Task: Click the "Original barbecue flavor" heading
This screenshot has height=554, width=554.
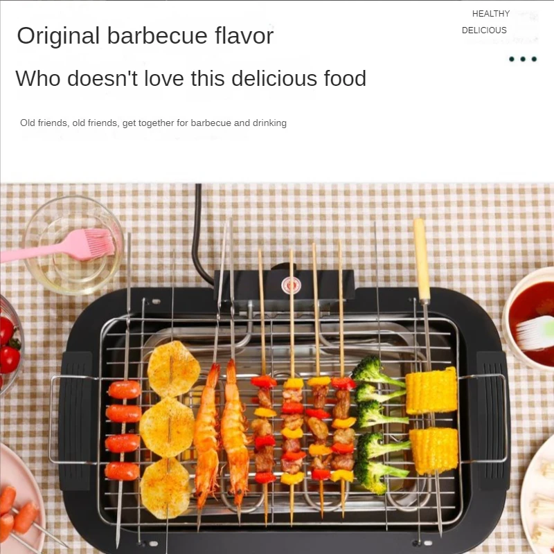Action: (145, 35)
